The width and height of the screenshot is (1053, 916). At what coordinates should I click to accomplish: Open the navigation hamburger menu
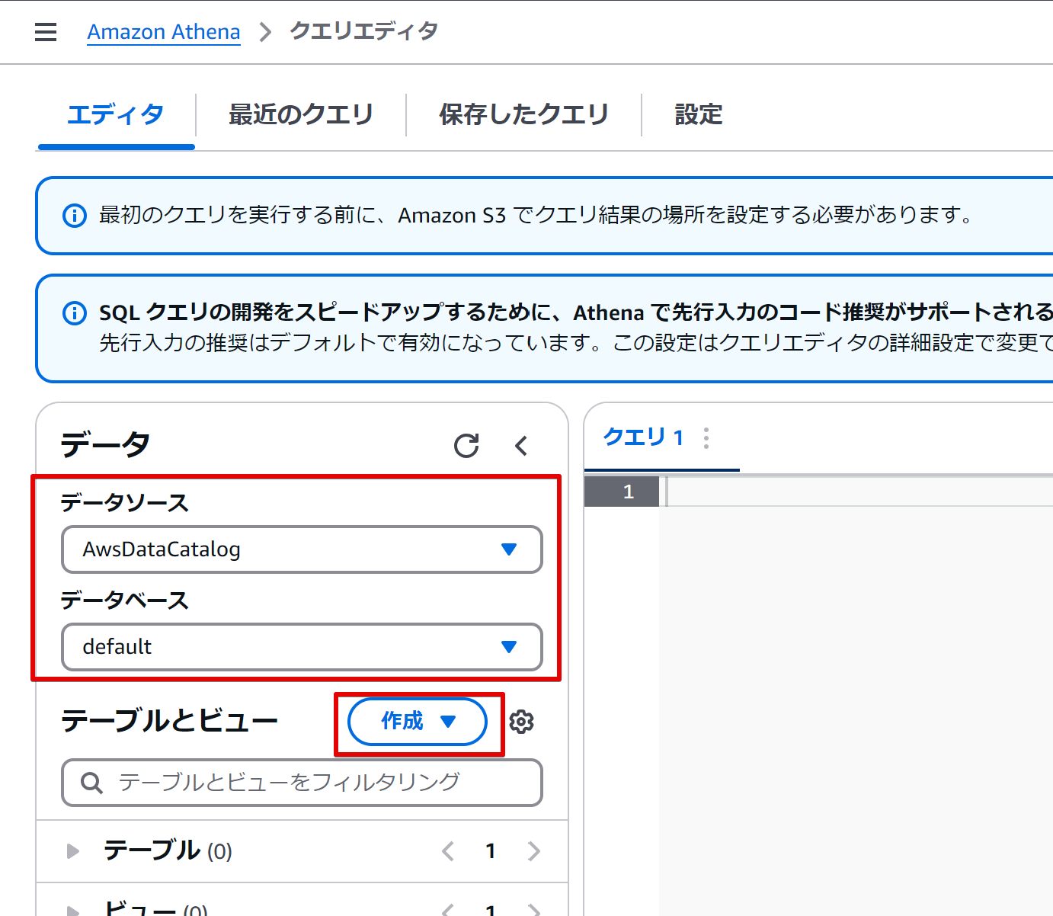[46, 31]
